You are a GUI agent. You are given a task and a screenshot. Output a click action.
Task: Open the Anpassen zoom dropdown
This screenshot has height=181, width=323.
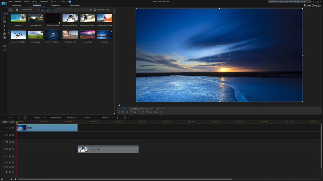pyautogui.click(x=160, y=109)
